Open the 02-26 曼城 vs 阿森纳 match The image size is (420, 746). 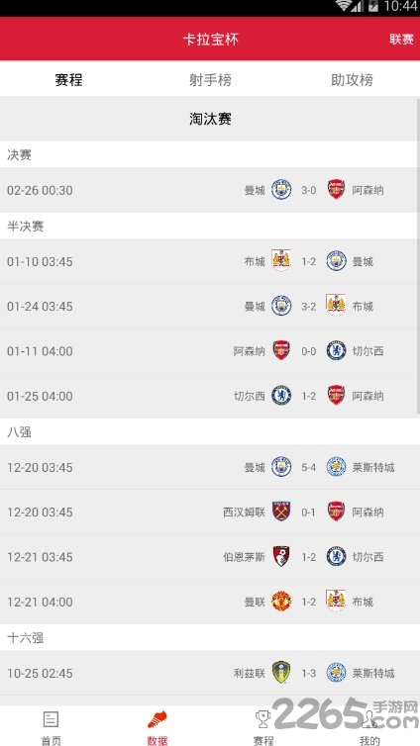[208, 190]
